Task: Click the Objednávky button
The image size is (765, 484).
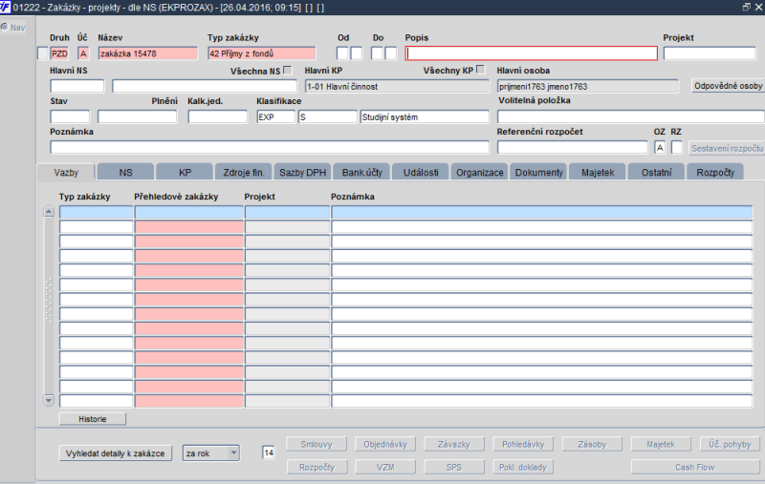Action: pyautogui.click(x=385, y=444)
